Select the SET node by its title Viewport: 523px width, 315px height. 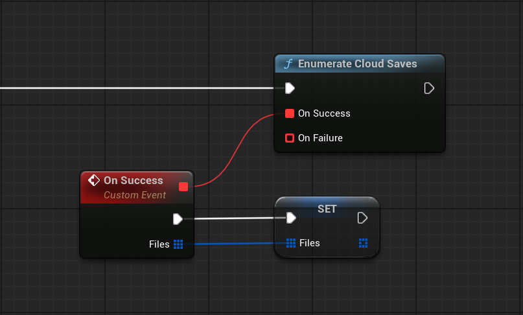click(327, 209)
